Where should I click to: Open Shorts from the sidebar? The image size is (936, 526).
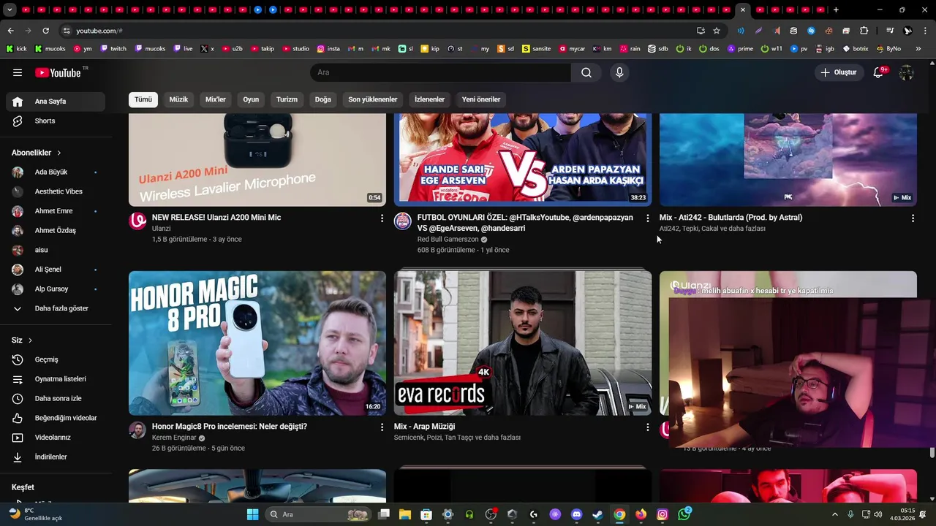point(56,121)
